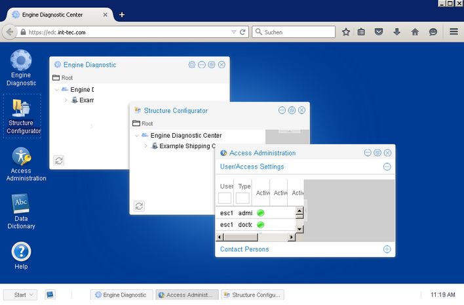Open the Data Dictionary desktop icon

(x=21, y=212)
